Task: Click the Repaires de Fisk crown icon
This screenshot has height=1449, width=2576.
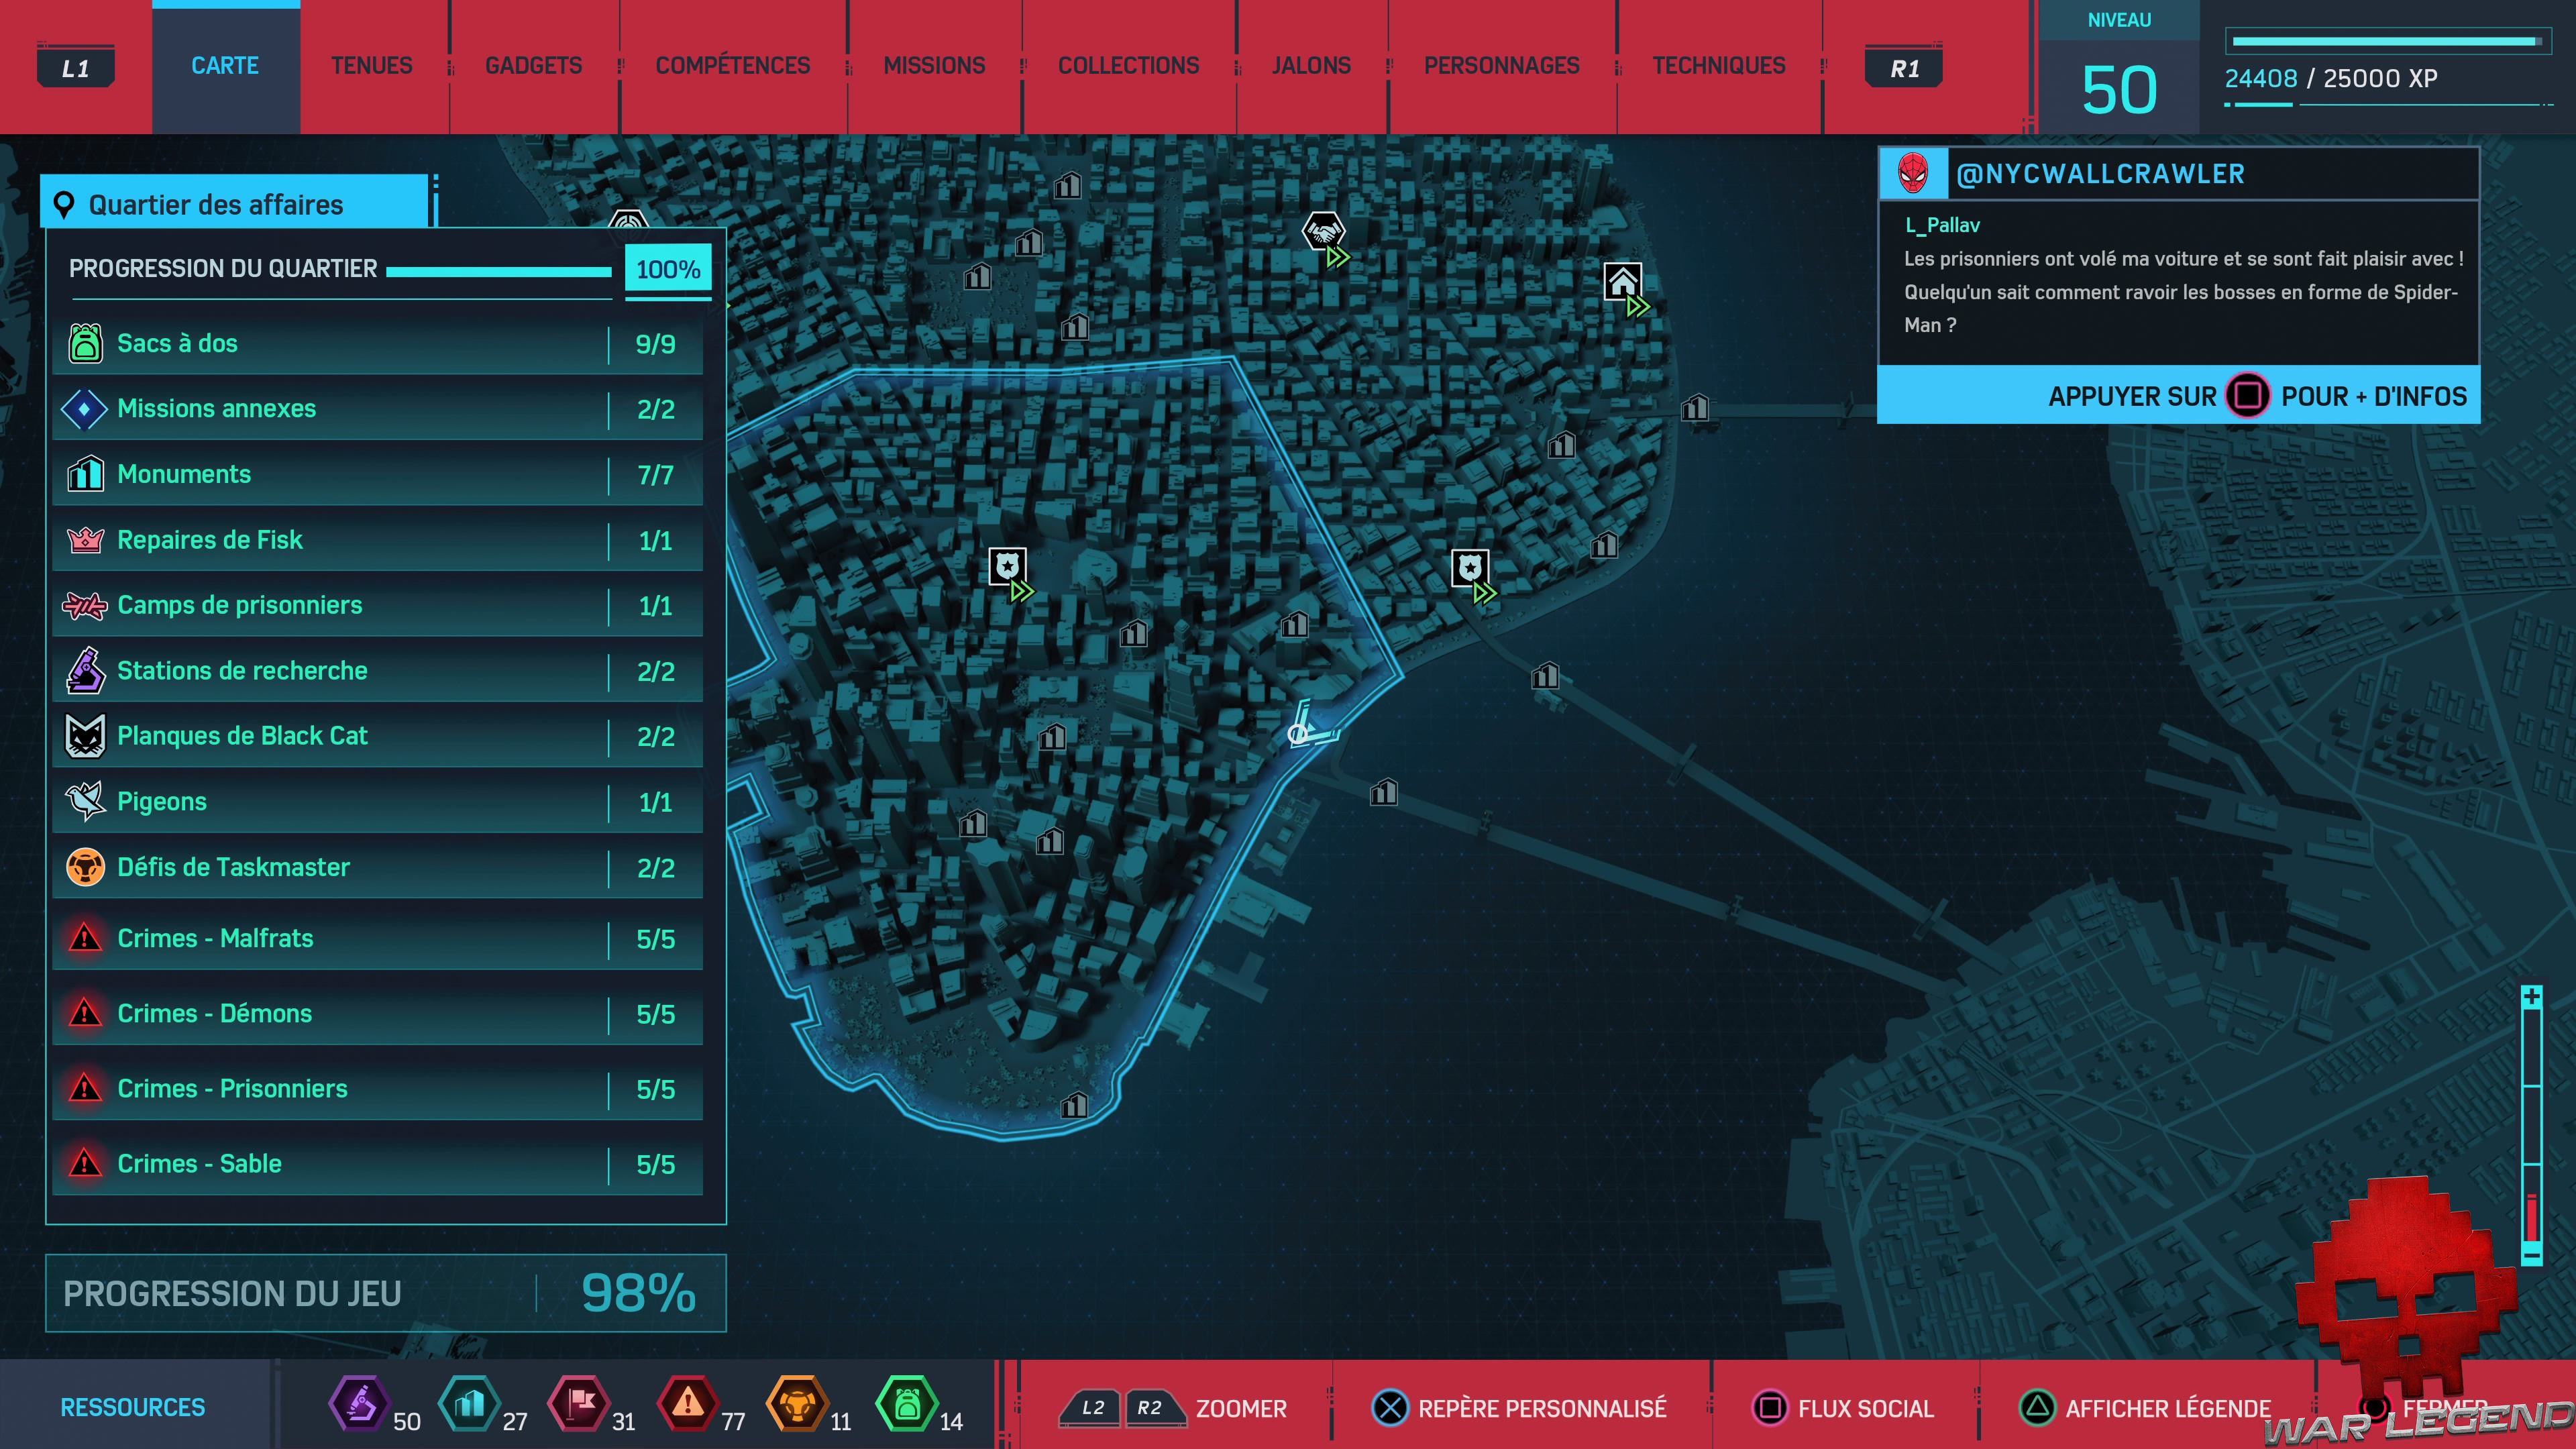Action: (x=85, y=540)
